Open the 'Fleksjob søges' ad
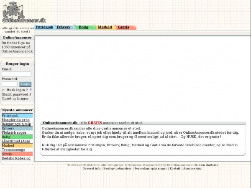Viewport: 251px width, 188px height. coord(14,132)
